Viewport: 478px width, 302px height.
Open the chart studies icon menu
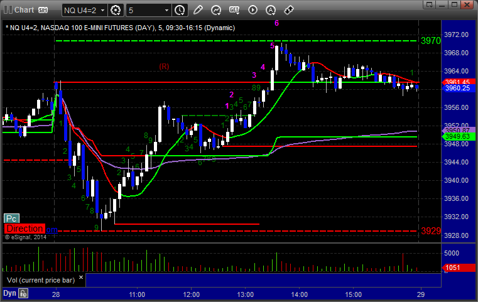pyautogui.click(x=216, y=10)
